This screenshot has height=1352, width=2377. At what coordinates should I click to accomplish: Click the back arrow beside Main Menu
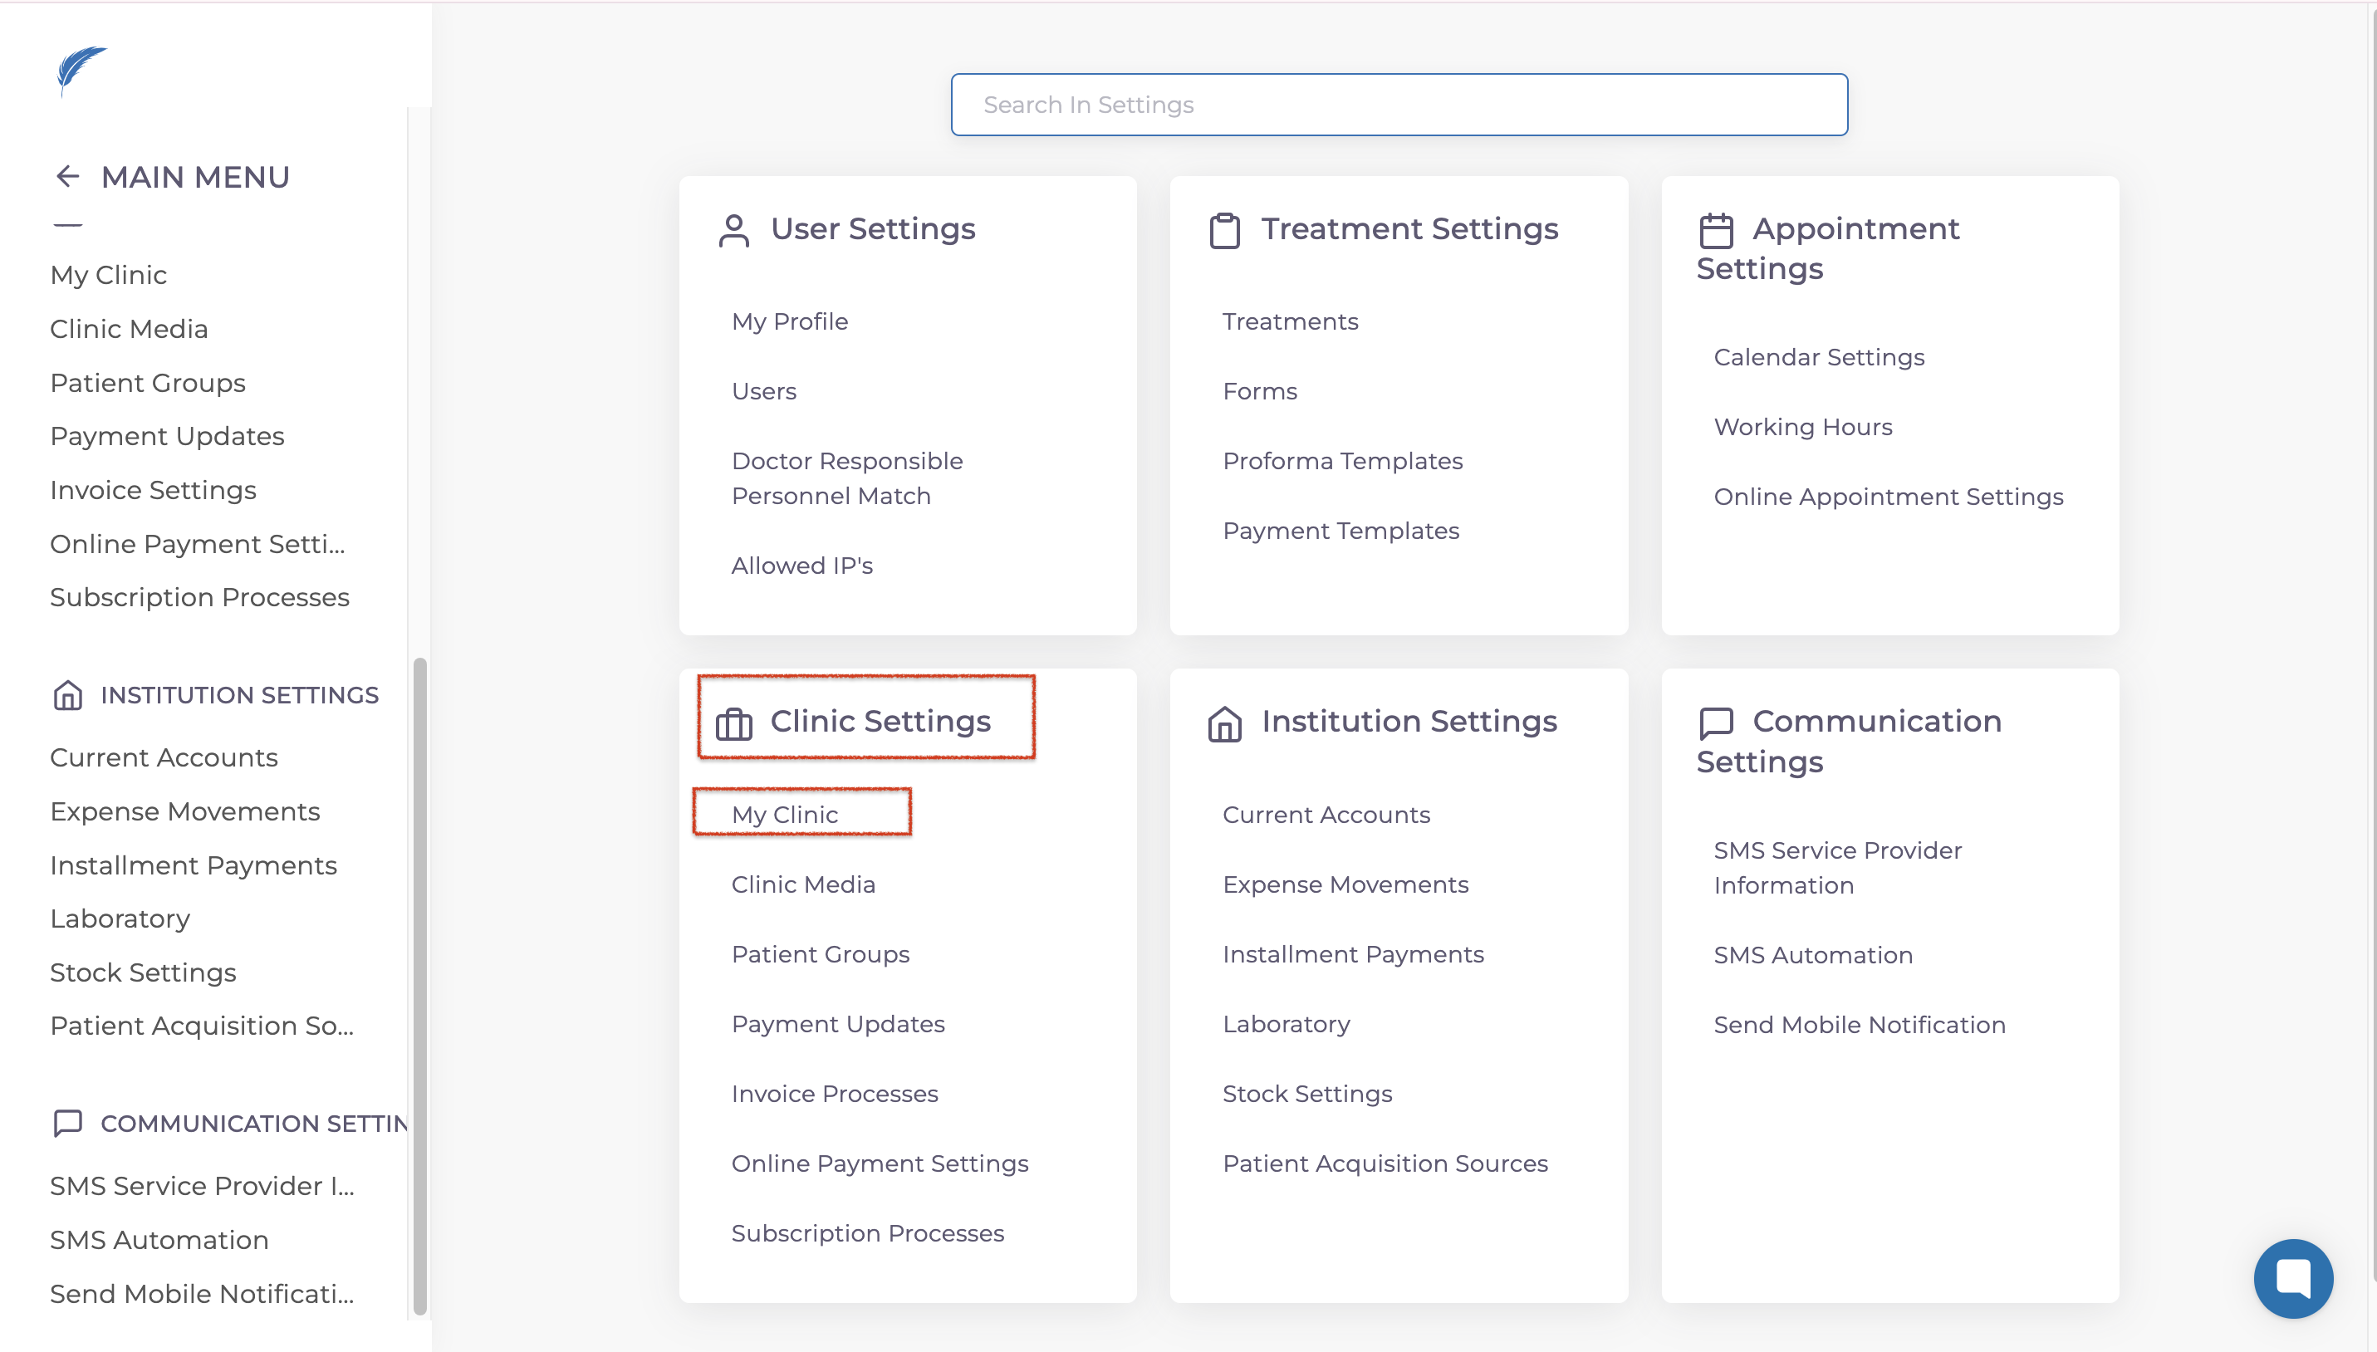(66, 176)
